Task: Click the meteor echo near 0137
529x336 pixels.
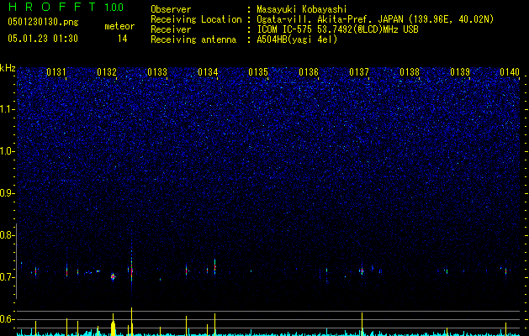Action: 362,270
